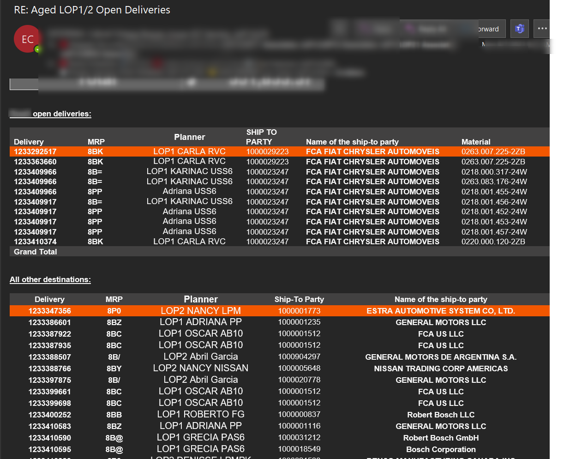
Task: Click ship-to party 1000001773
Action: point(299,311)
